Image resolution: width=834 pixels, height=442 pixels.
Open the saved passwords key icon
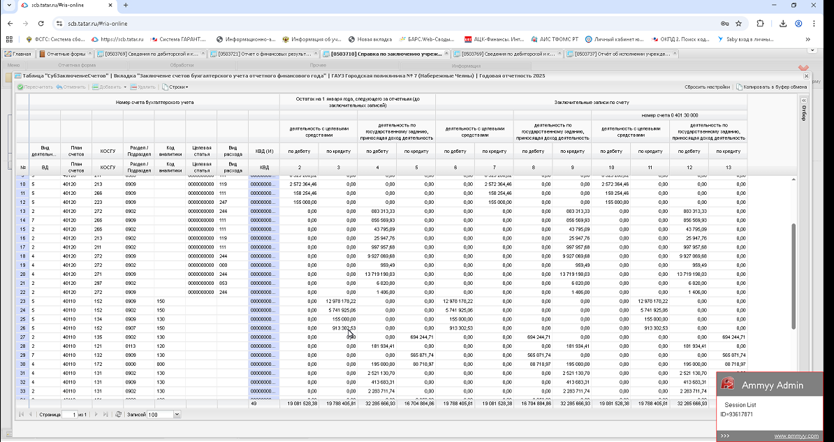[724, 23]
